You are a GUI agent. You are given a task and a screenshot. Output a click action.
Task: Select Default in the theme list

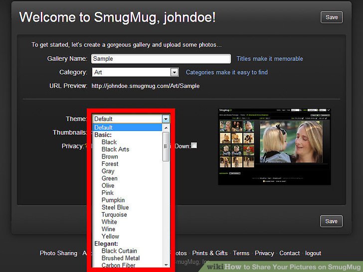(x=127, y=128)
